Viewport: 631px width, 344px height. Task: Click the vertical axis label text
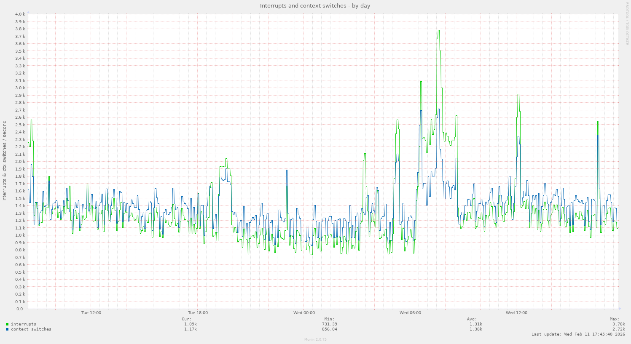pos(5,161)
